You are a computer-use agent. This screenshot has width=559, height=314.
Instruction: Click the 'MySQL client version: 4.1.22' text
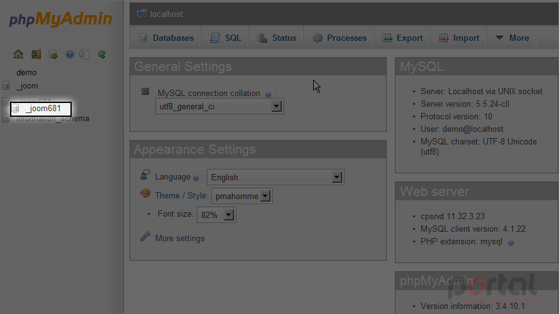coord(473,229)
